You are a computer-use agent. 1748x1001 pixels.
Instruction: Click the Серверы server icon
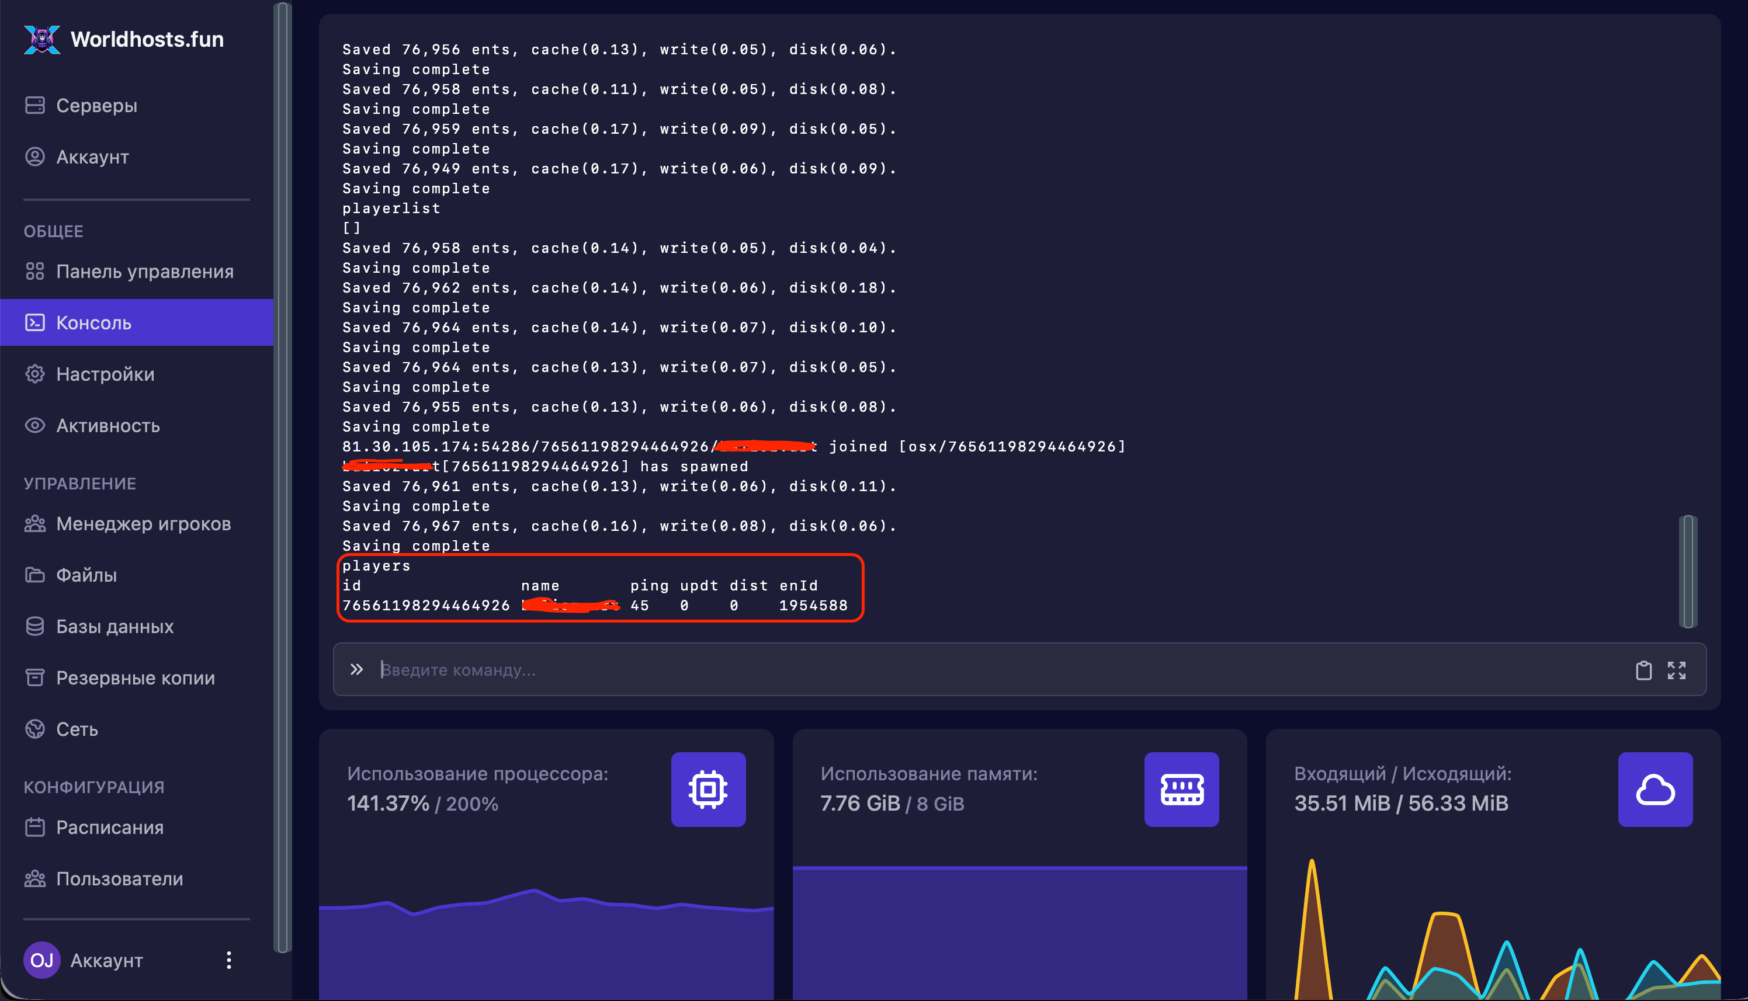click(x=34, y=105)
